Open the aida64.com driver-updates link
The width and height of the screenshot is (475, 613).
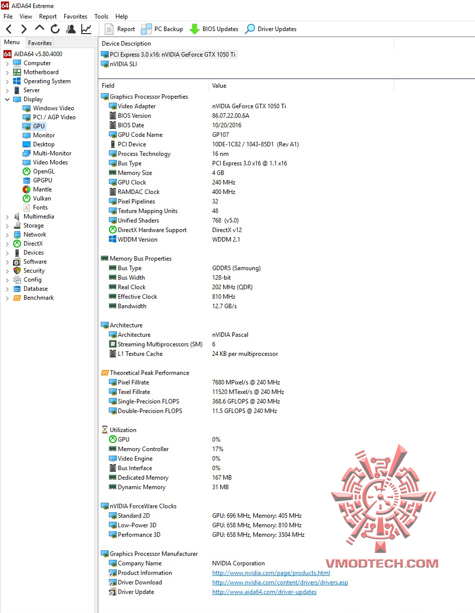(264, 592)
